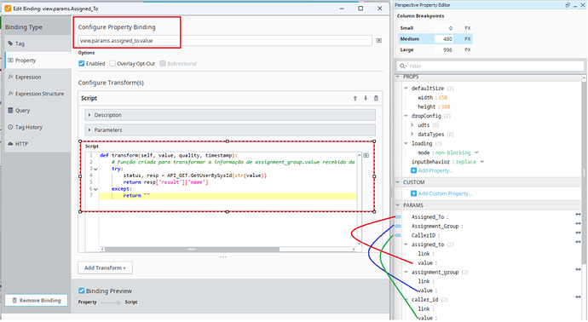
Task: Select the Tag binding type
Action: pos(37,43)
